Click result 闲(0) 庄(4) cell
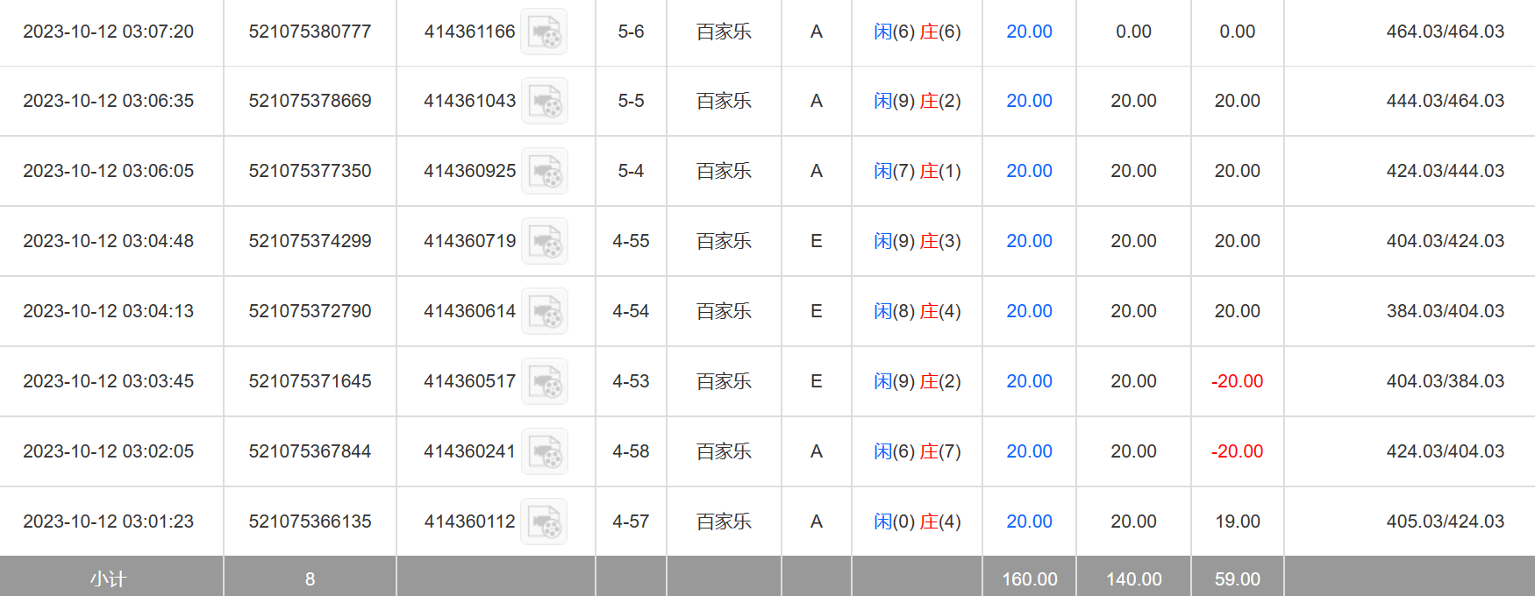This screenshot has height=596, width=1535. 917,521
